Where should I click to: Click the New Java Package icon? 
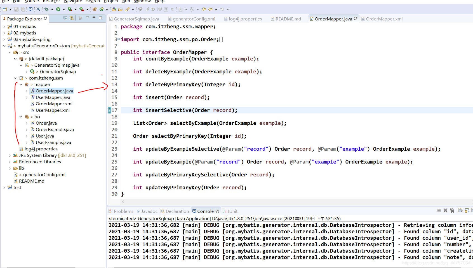point(95,9)
